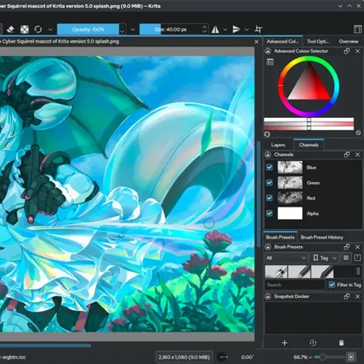Uncheck the Blue channel checkbox
364x364 pixels.
(x=269, y=167)
